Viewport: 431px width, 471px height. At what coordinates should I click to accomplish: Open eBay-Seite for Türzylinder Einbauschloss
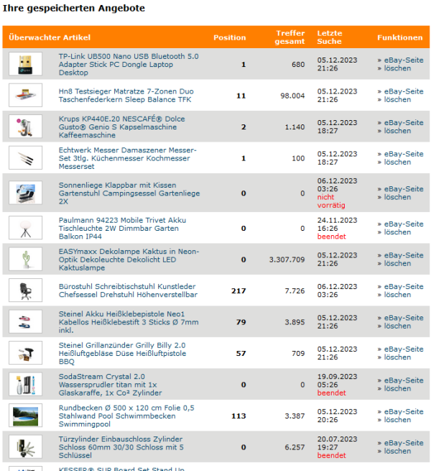click(404, 443)
